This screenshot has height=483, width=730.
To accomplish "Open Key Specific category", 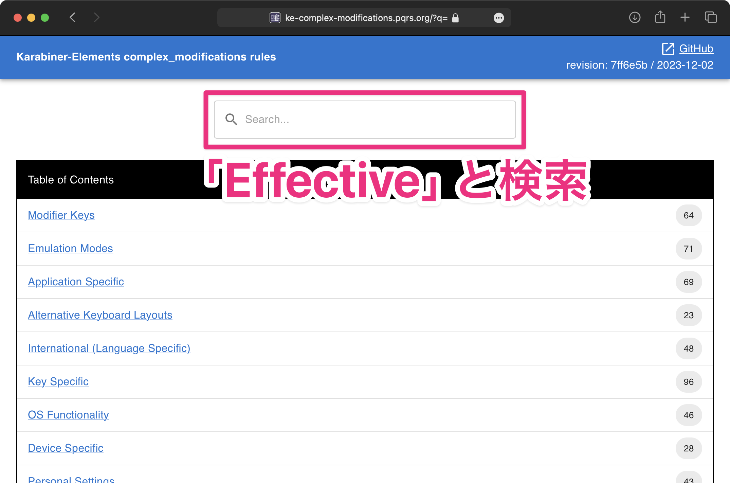I will [x=58, y=381].
